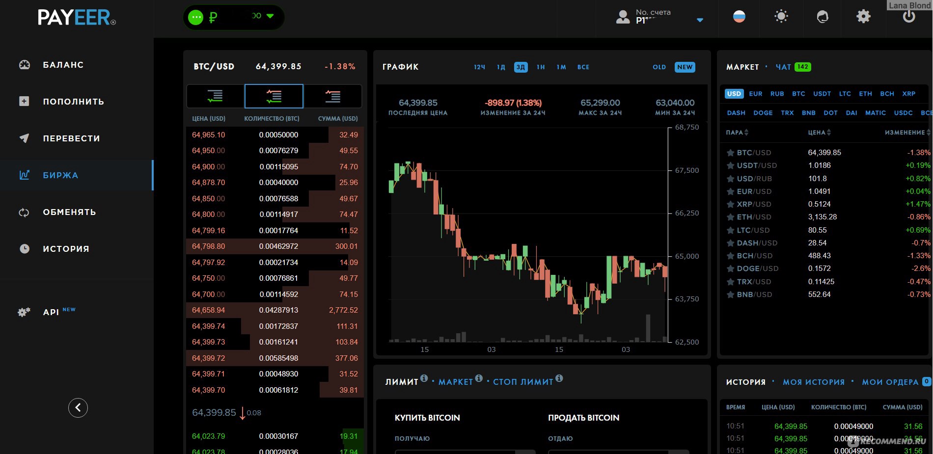Click the TRX/USD price 0.11425
Screen dimensions: 933x454
click(x=821, y=282)
